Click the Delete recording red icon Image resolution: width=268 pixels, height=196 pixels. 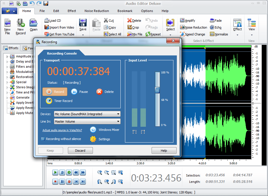pyautogui.click(x=99, y=92)
